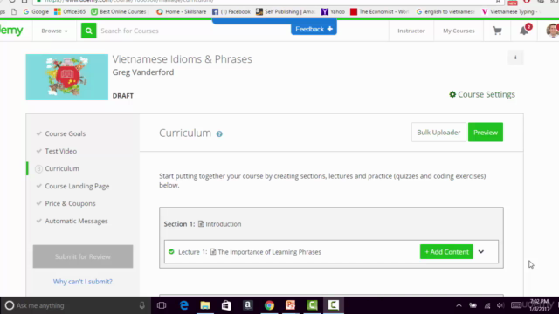This screenshot has height=314, width=559.
Task: Click the + Add Content button
Action: tap(446, 252)
